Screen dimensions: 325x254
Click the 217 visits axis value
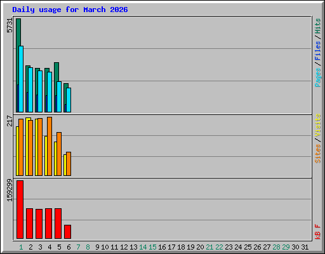[x=10, y=121]
